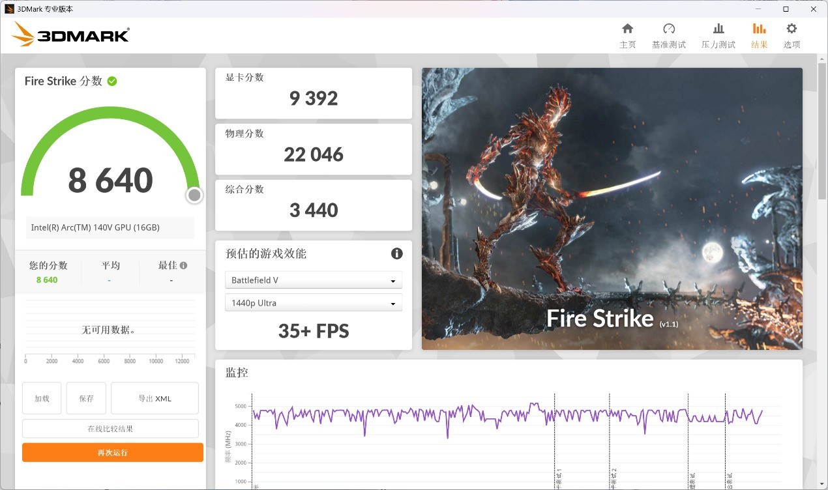Open Stress Tests (压力测试) bar icon
This screenshot has width=828, height=490.
[x=718, y=29]
